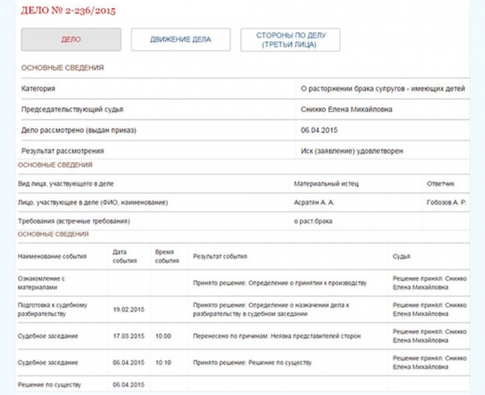Open the ДЕЛО tab
The width and height of the screenshot is (485, 395).
click(70, 40)
